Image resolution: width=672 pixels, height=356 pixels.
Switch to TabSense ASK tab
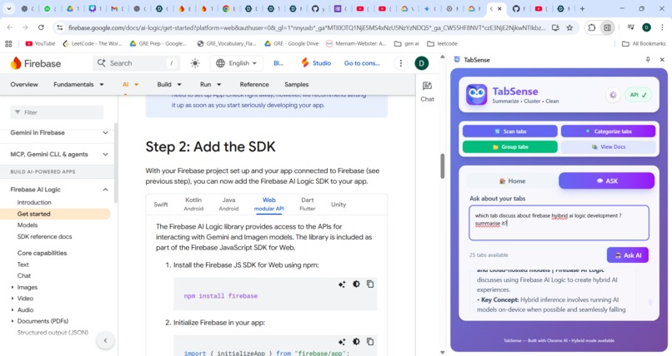[606, 180]
